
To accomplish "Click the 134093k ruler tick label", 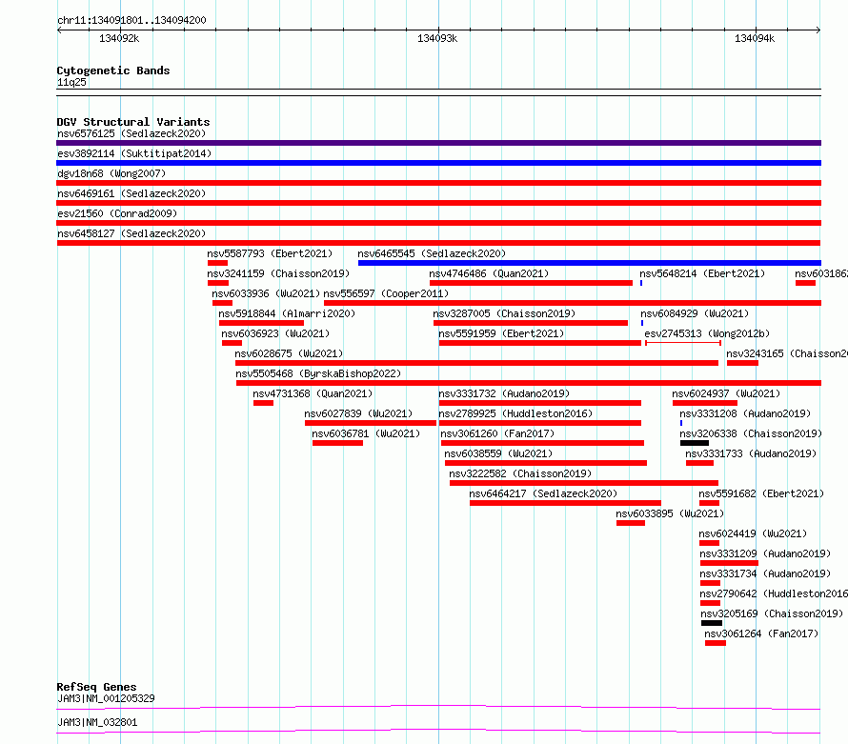I will pos(437,38).
